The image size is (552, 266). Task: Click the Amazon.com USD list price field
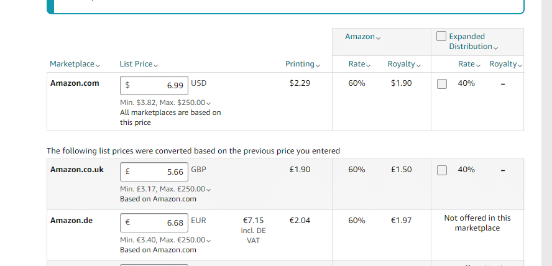click(x=154, y=86)
